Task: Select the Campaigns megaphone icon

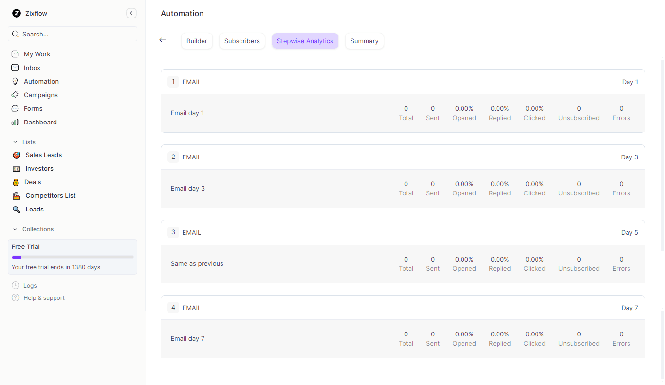Action: click(x=16, y=95)
